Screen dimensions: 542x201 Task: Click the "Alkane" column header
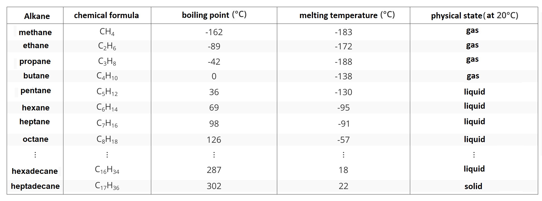coord(37,16)
